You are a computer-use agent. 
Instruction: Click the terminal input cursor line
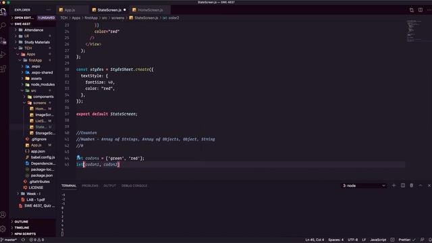pos(63,234)
